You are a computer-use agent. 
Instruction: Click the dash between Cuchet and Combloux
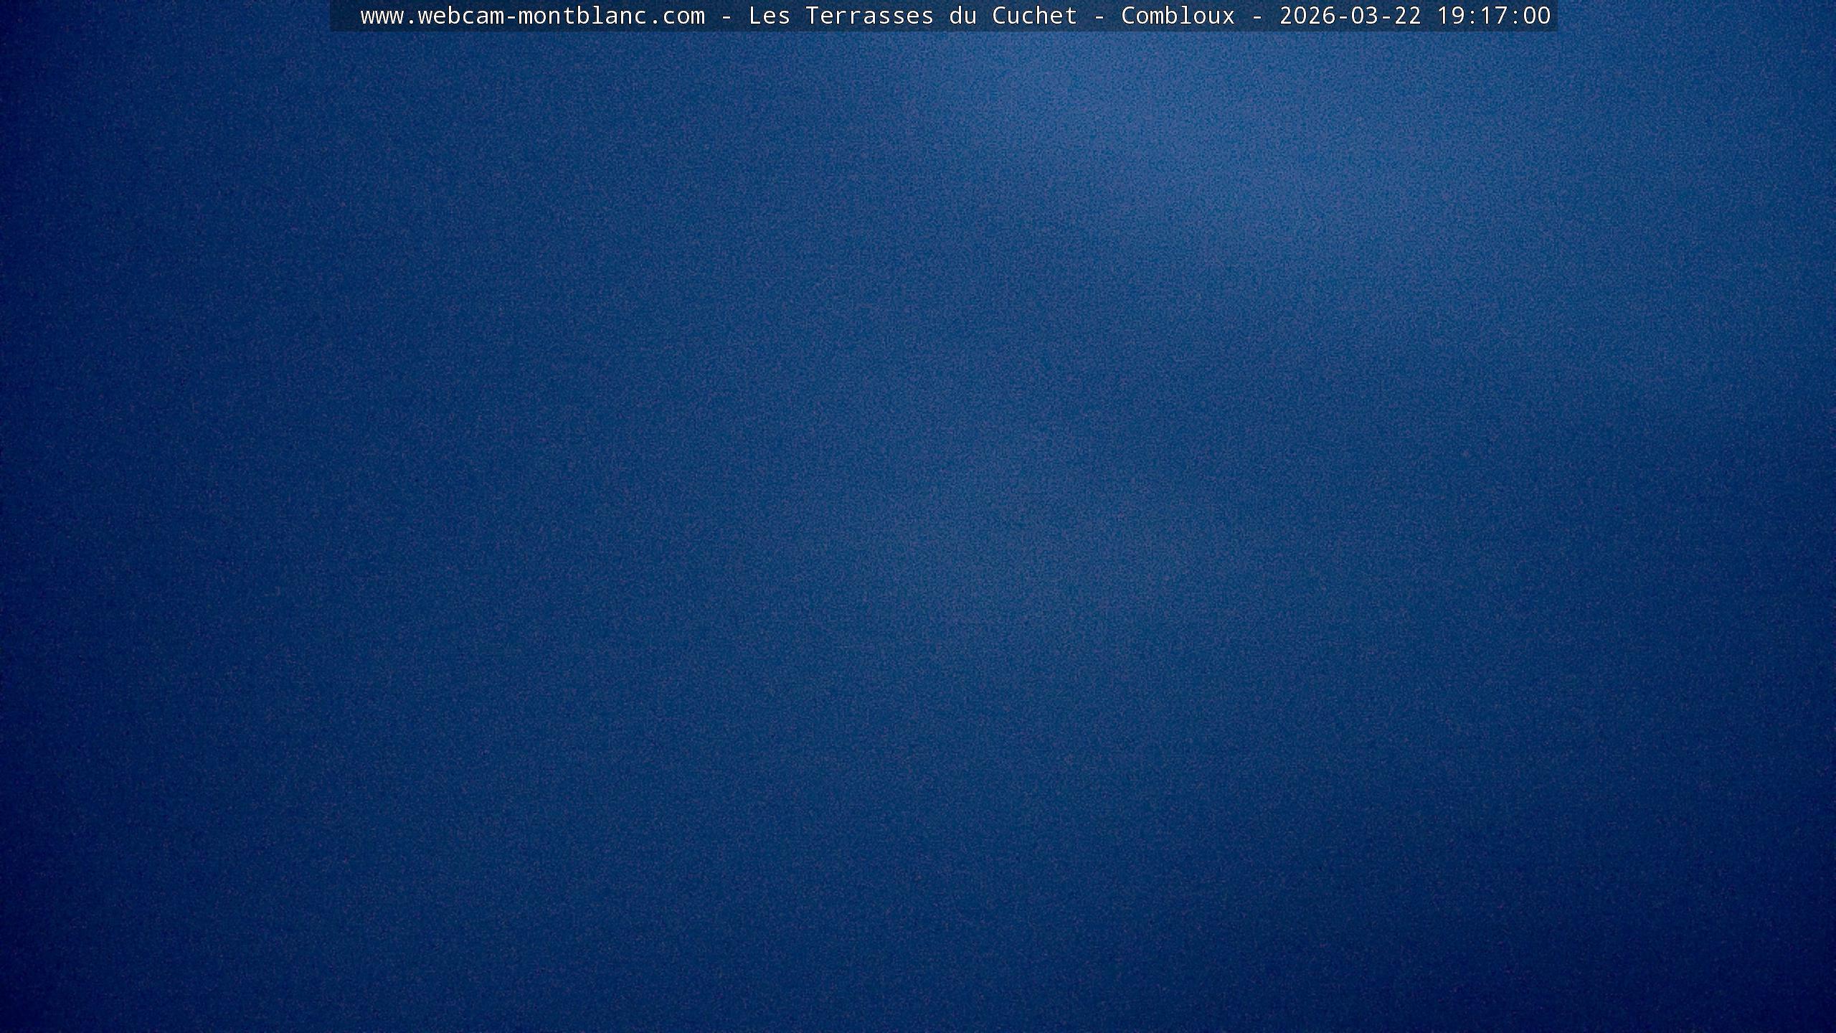tap(1099, 16)
